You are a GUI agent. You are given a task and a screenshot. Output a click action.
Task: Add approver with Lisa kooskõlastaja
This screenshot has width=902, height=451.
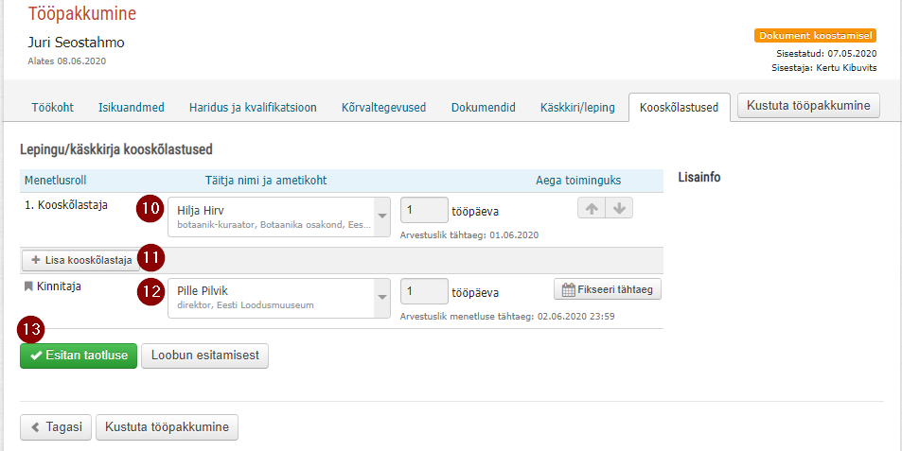coord(81,260)
